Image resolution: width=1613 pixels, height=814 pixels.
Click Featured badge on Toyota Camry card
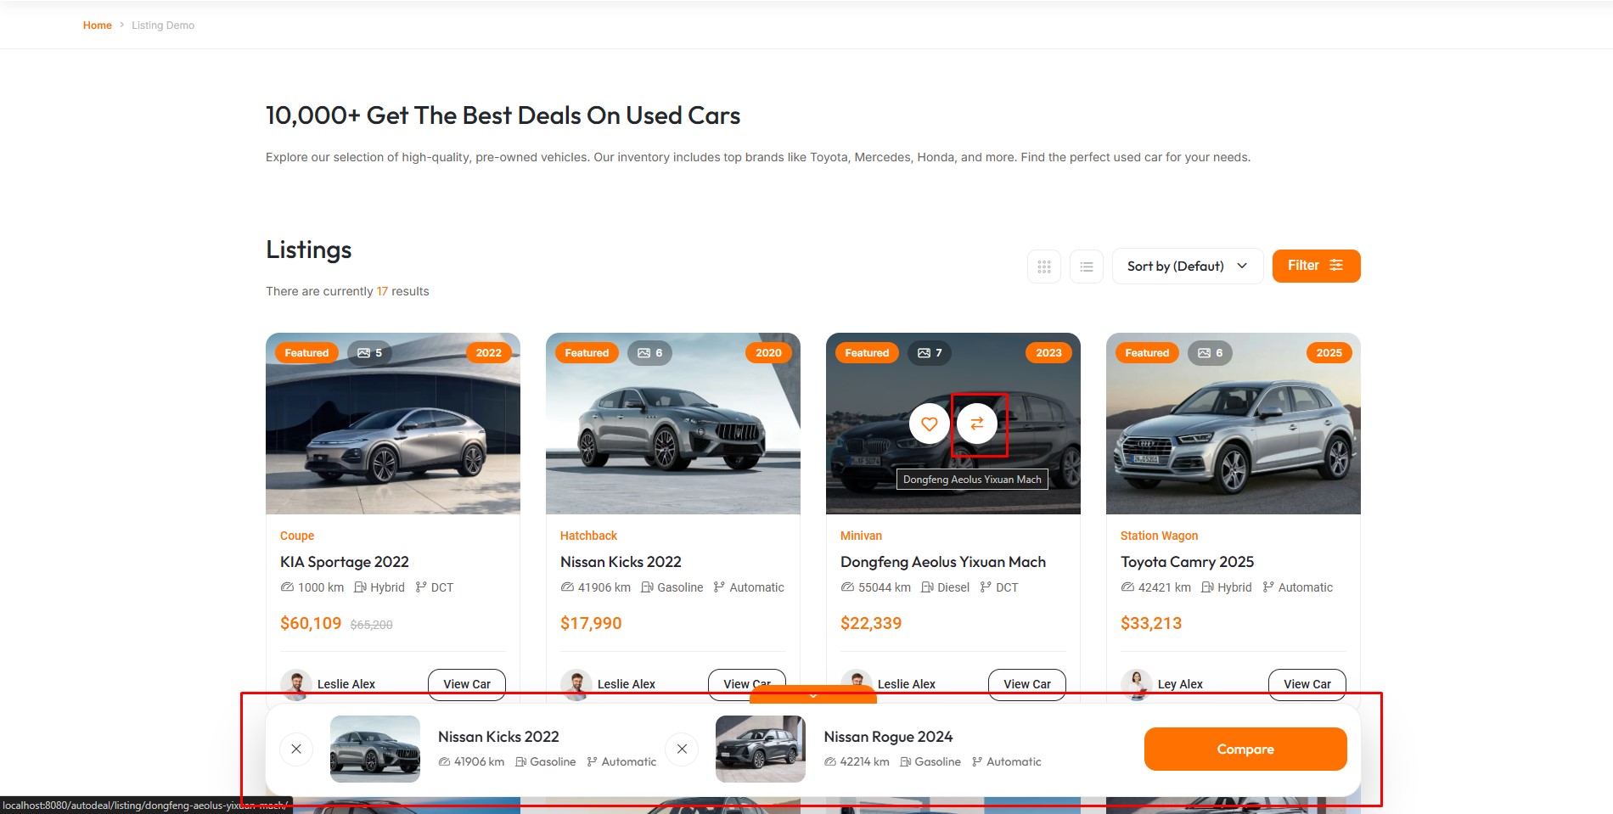pyautogui.click(x=1147, y=353)
